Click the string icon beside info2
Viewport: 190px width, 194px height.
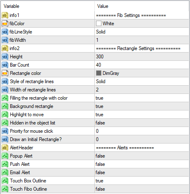(x=5, y=48)
